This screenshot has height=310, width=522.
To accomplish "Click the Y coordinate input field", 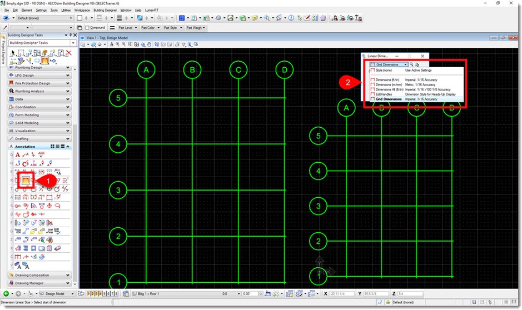I will coord(376,294).
